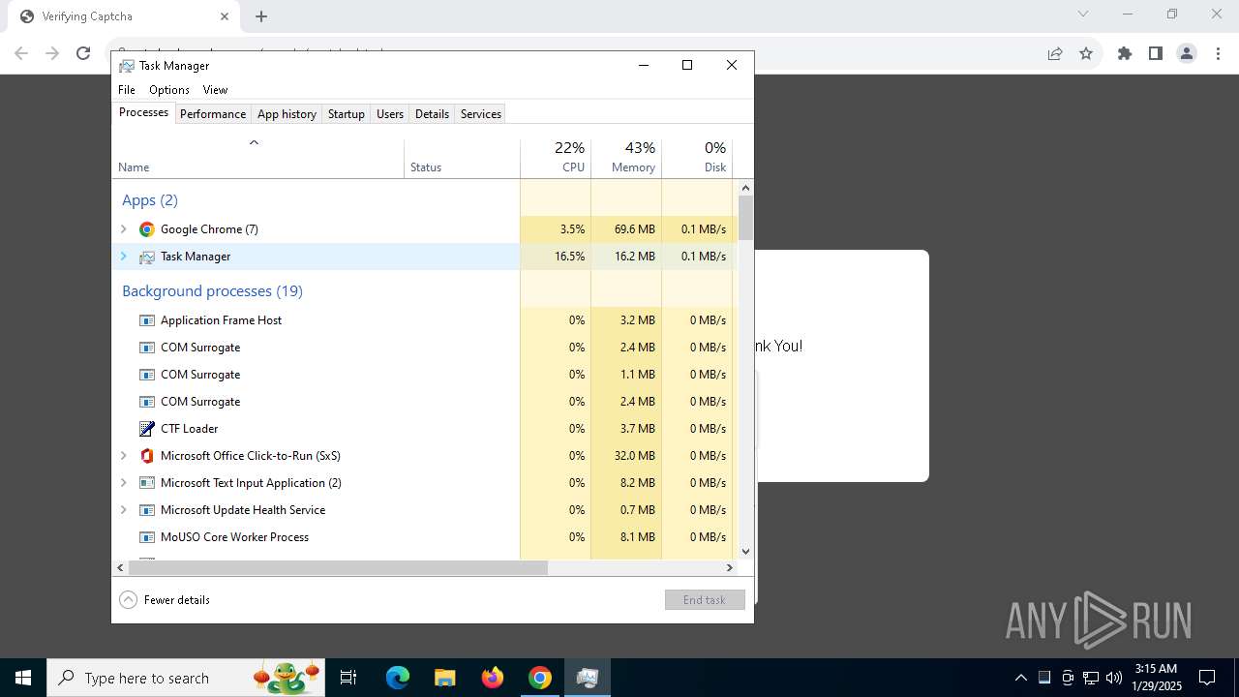Bookmark this page with star icon
The image size is (1239, 697).
coord(1086,53)
